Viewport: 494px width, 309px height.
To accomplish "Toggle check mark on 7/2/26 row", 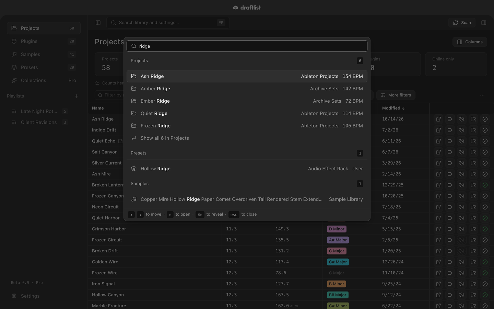I will 485,130.
